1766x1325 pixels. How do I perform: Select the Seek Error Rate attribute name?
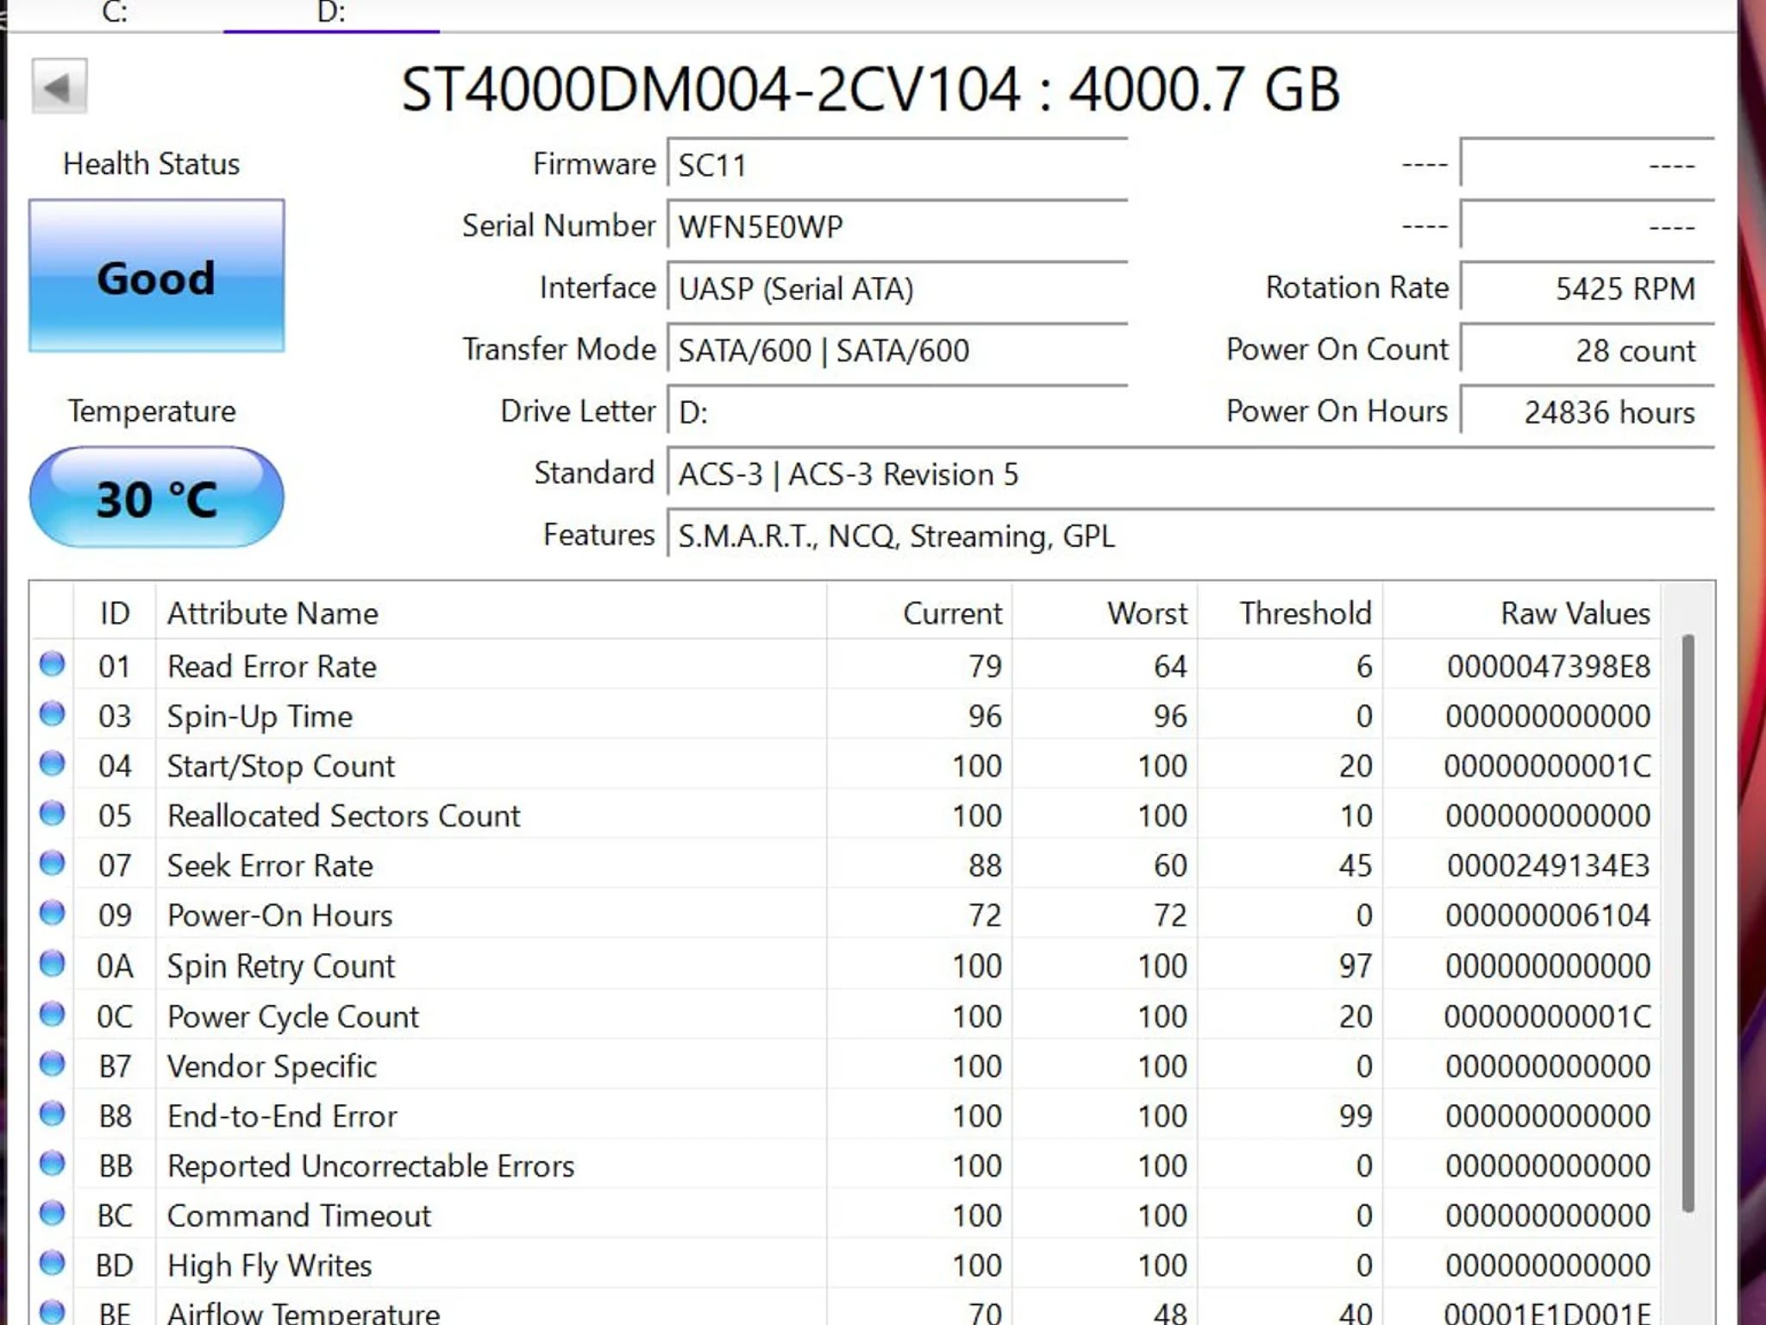click(x=270, y=865)
